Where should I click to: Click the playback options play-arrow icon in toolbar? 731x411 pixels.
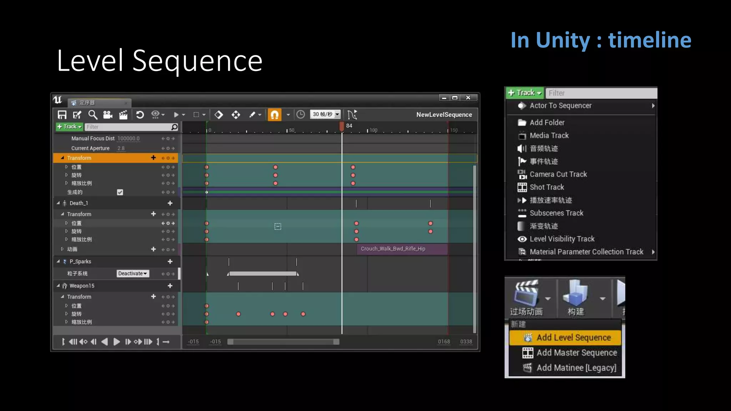(x=176, y=115)
